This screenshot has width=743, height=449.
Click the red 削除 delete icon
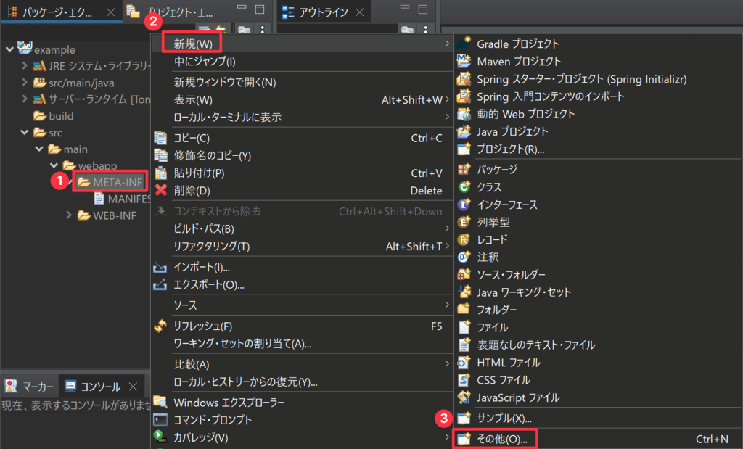coord(161,191)
